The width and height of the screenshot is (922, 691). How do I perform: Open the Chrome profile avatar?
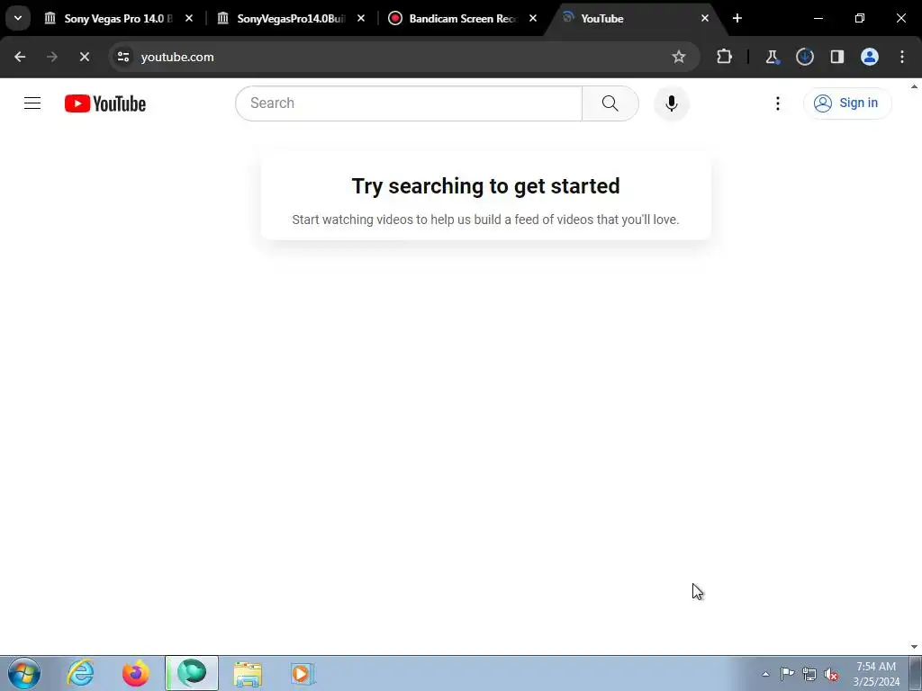point(870,57)
